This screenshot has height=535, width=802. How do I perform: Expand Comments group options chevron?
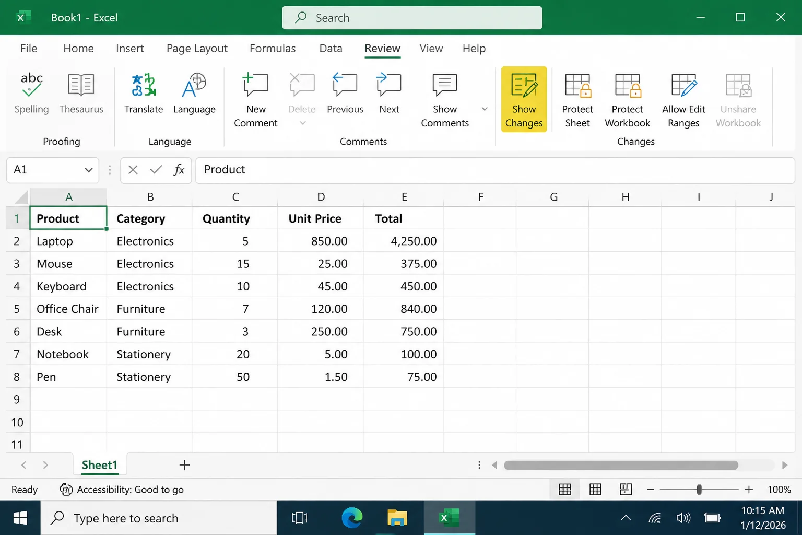pos(485,109)
